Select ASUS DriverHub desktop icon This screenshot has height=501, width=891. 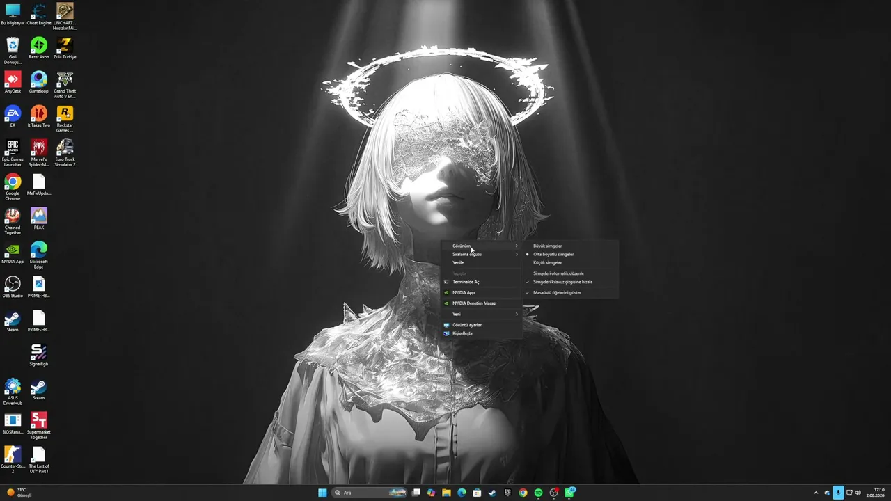click(13, 392)
